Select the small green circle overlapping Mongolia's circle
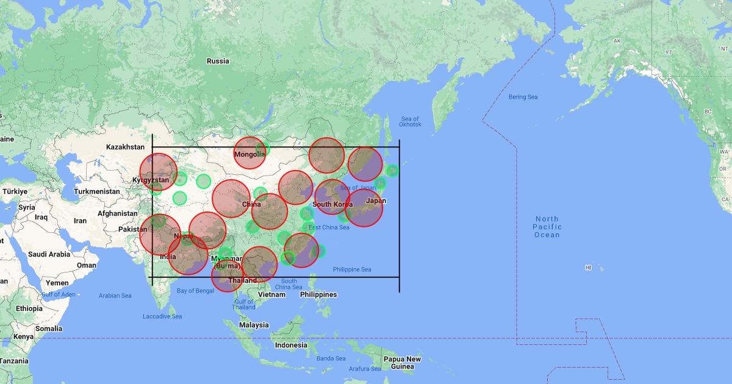This screenshot has width=732, height=384. (263, 149)
